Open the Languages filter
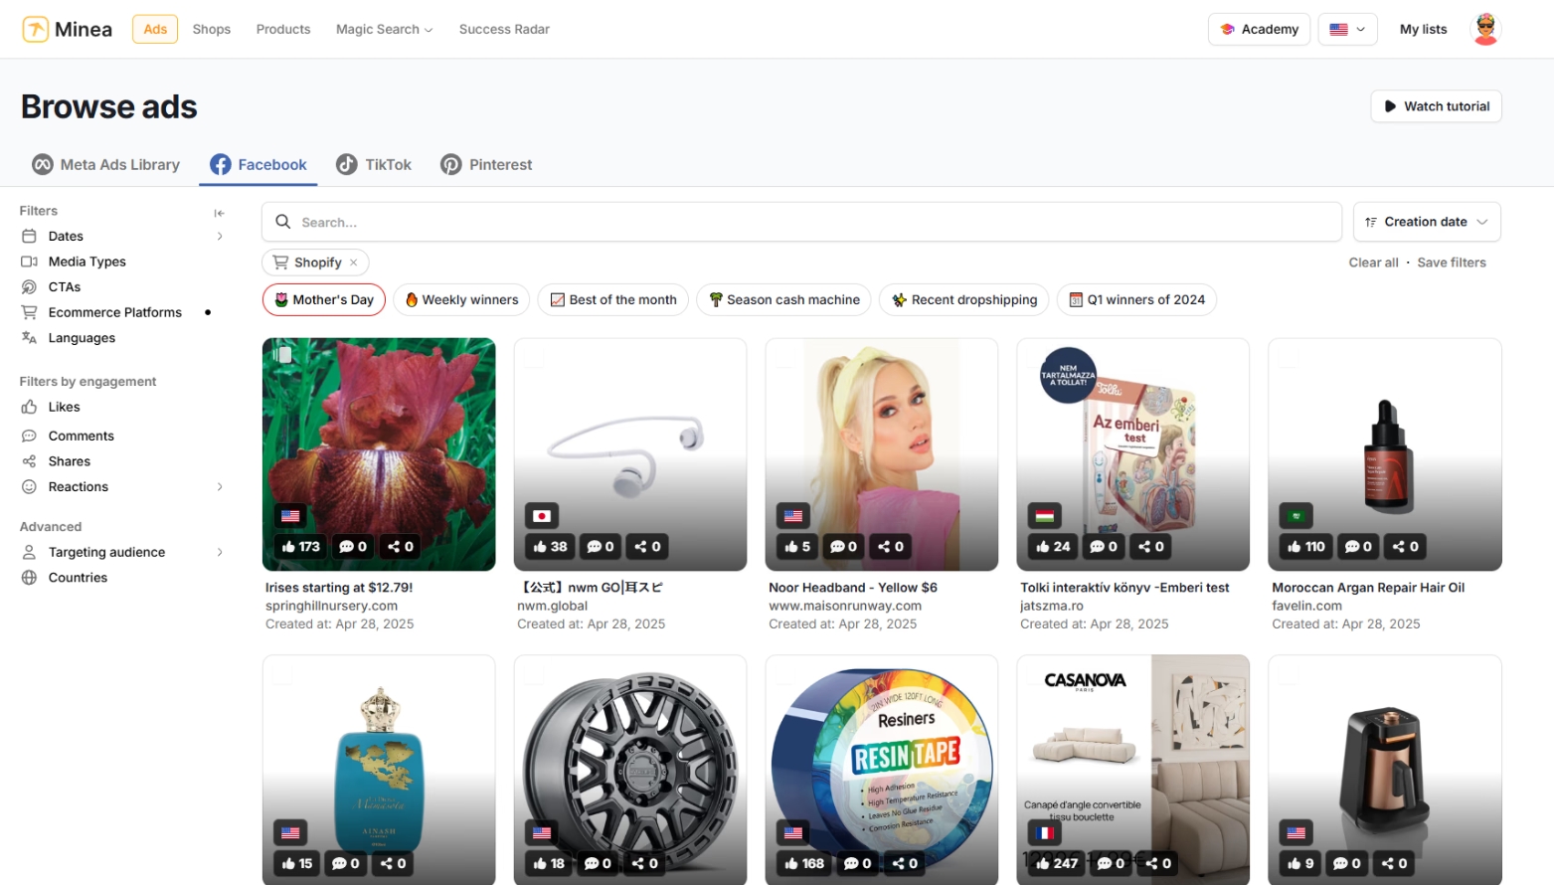 [x=82, y=338]
